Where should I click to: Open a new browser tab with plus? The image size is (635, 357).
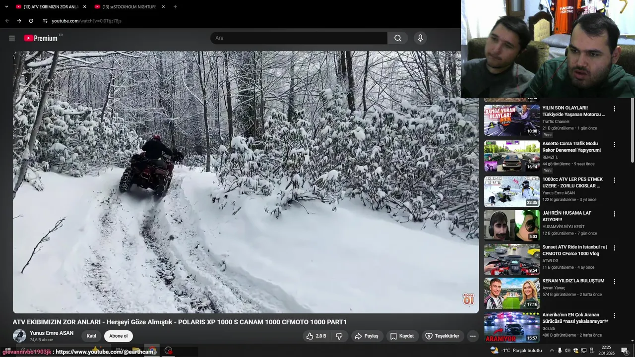coord(175,6)
